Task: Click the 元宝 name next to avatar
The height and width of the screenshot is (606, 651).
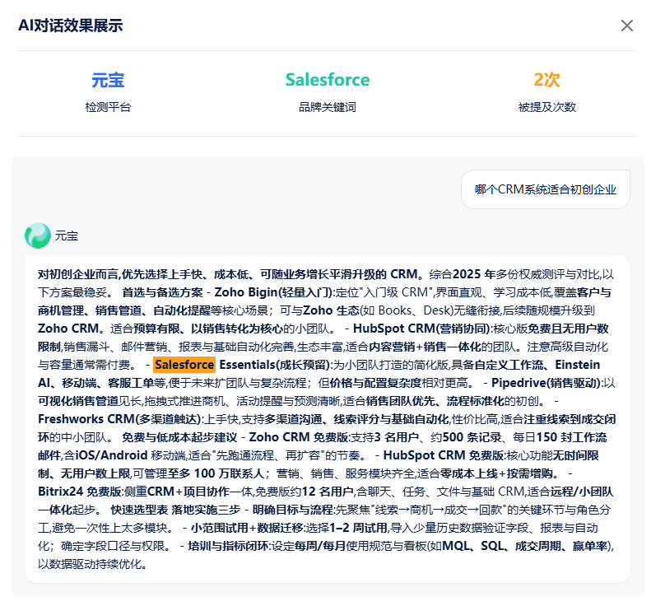Action: tap(67, 235)
